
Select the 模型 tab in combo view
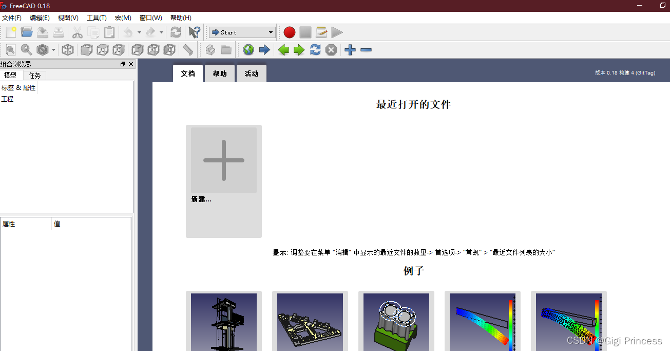[x=11, y=75]
